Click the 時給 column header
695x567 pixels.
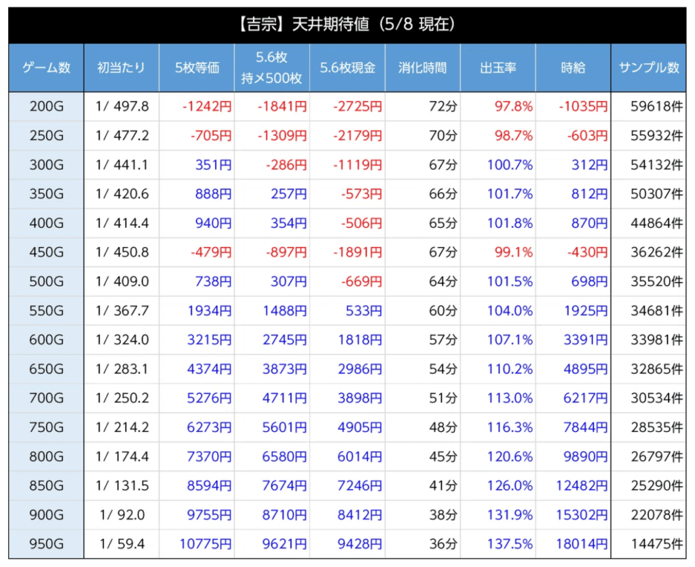(573, 68)
